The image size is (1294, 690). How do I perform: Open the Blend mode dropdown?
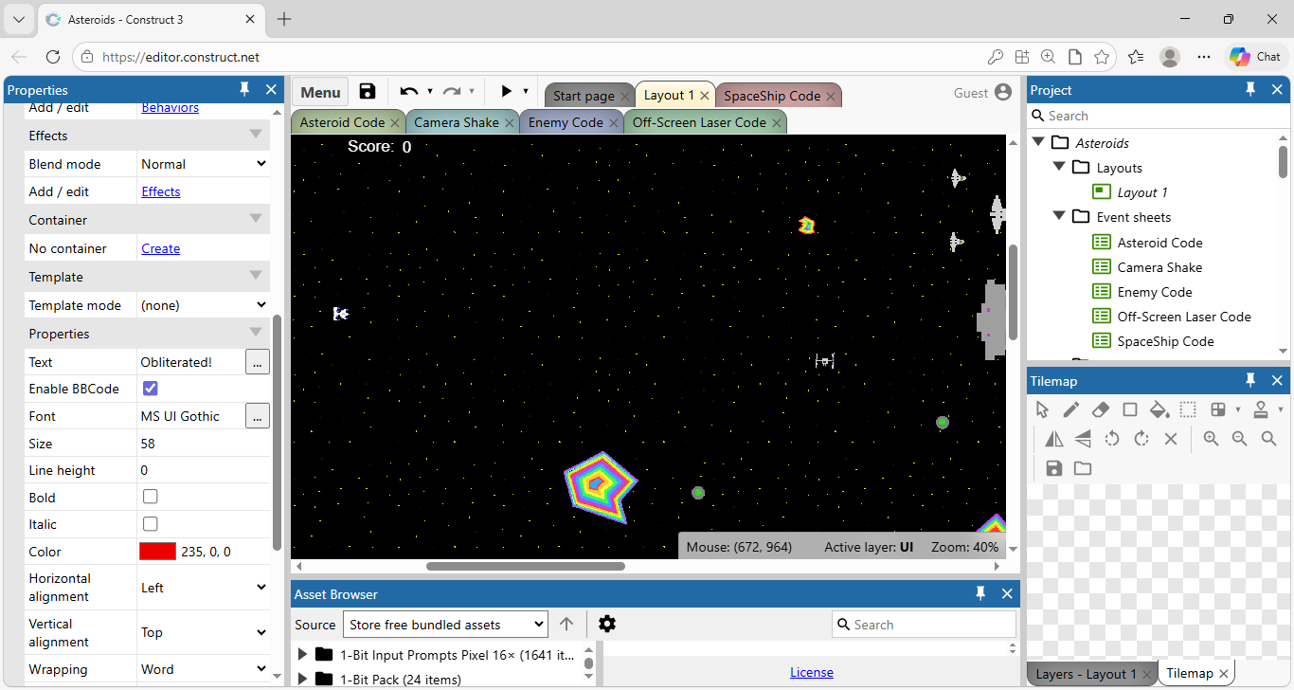coord(204,164)
